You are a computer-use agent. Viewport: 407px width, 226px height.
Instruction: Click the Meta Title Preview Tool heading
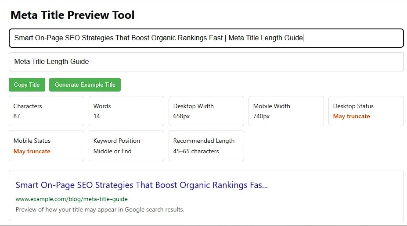click(x=72, y=15)
